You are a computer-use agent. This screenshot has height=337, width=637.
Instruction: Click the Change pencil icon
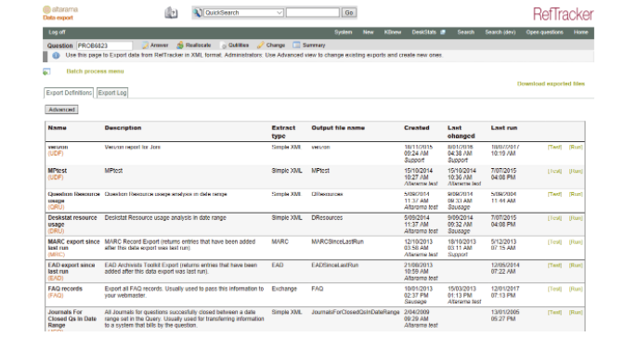pos(260,45)
